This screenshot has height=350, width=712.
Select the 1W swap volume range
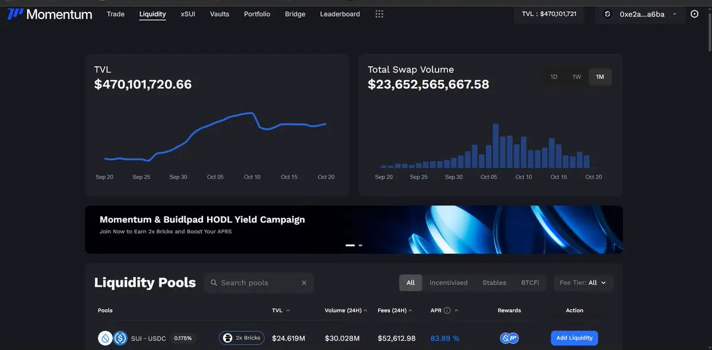coord(577,77)
